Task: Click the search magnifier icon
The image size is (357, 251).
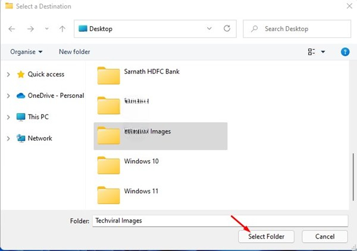Action: pyautogui.click(x=254, y=28)
